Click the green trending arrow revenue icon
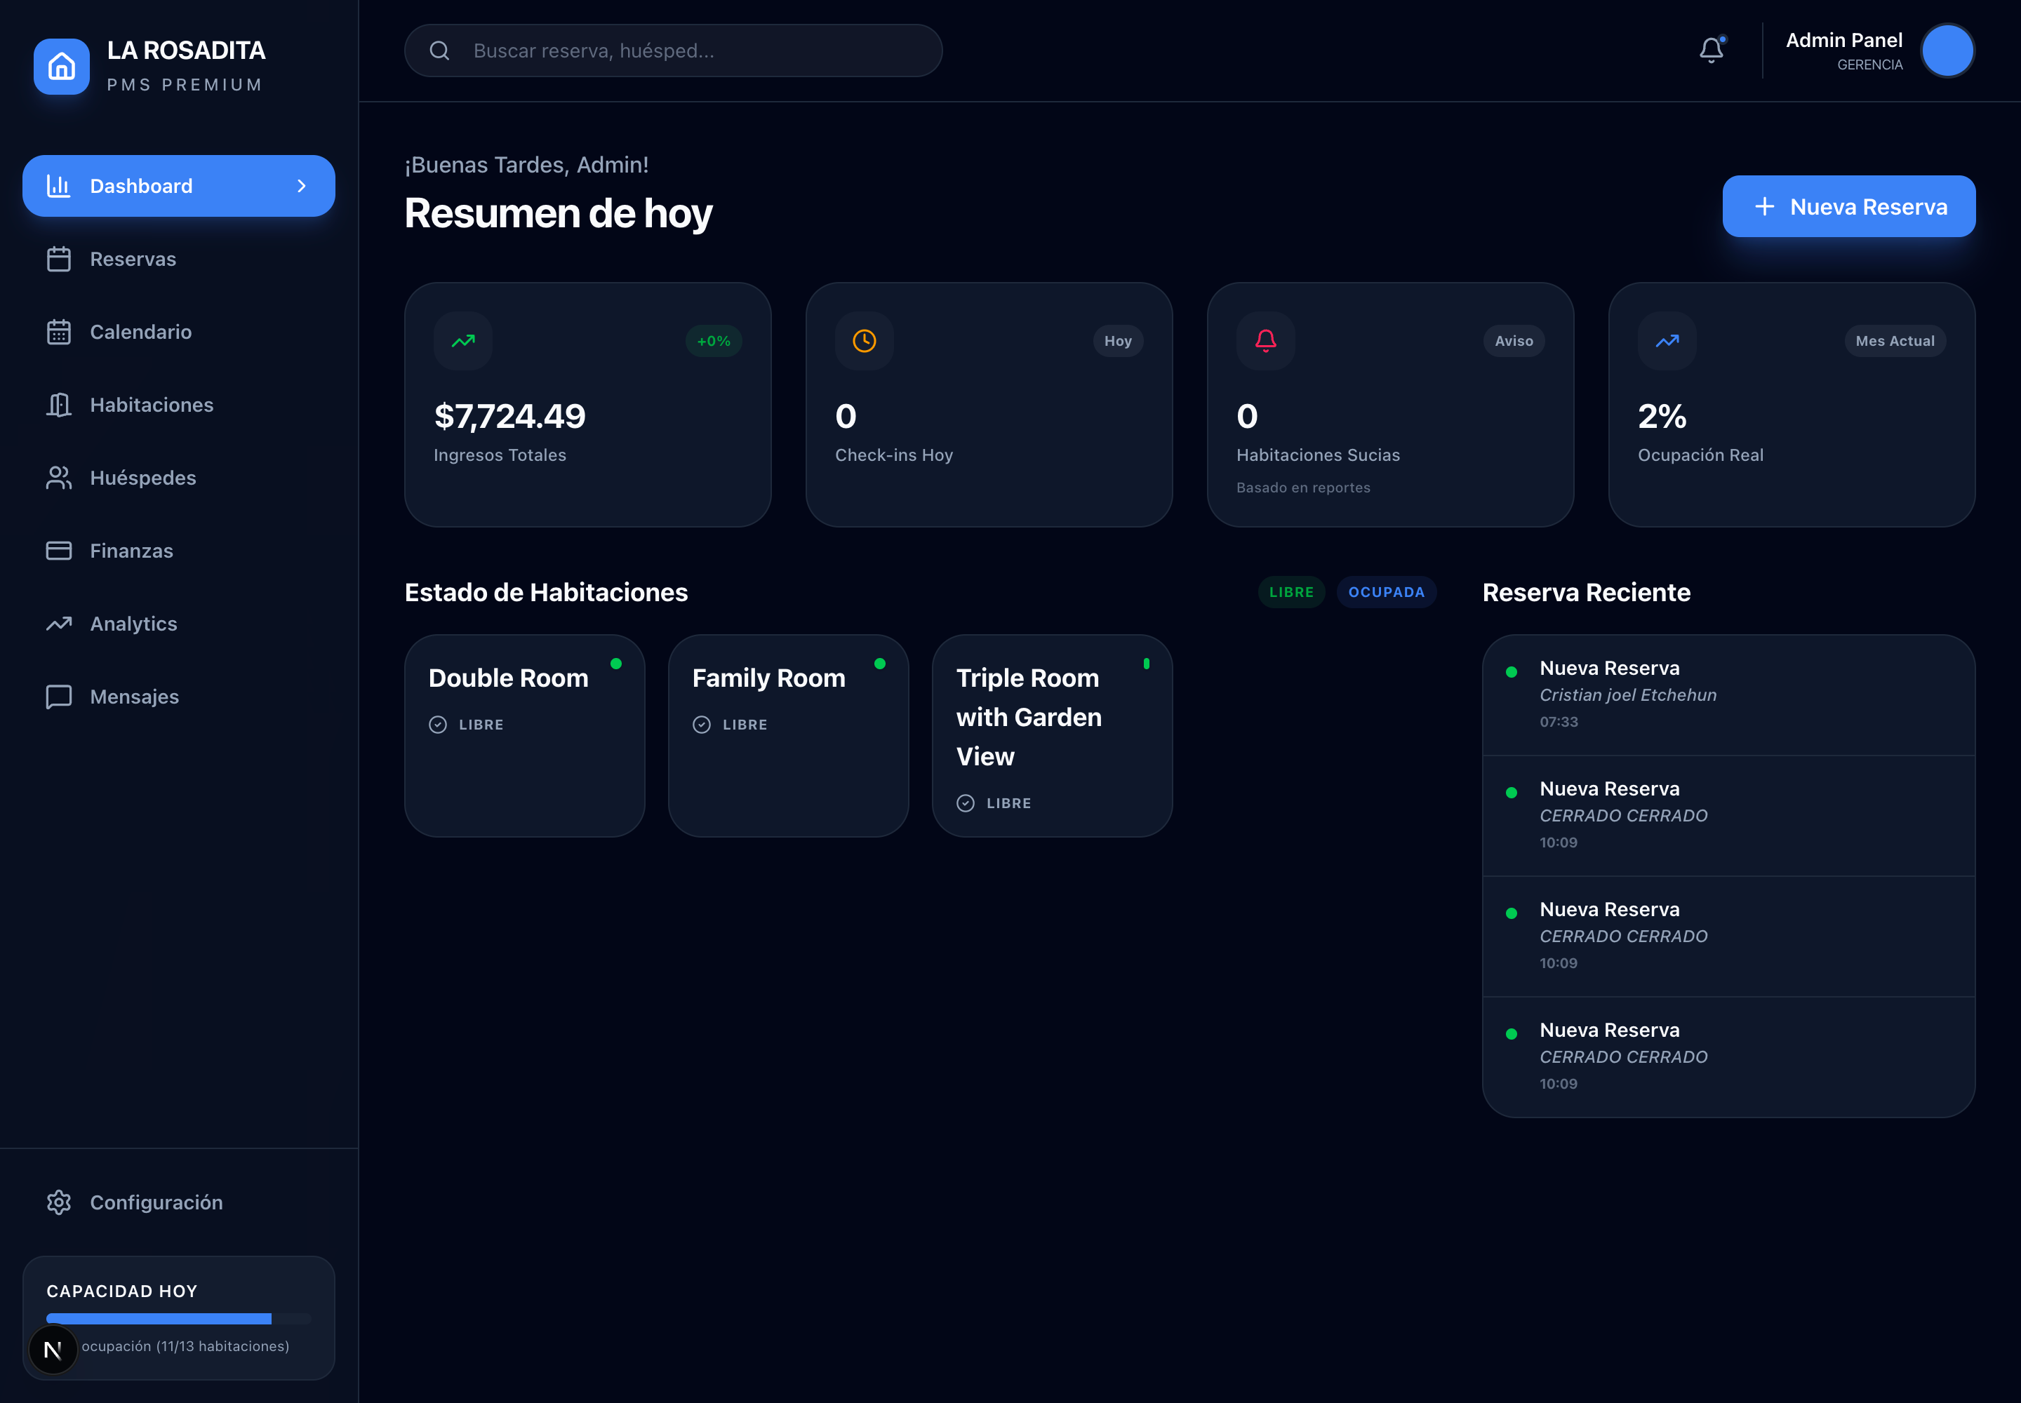 (x=462, y=341)
